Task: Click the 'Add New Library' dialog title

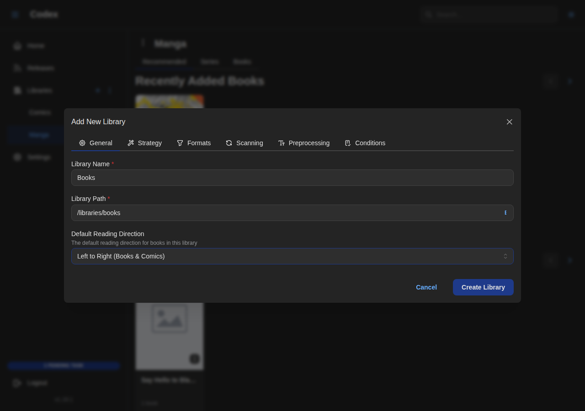Action: coord(98,122)
